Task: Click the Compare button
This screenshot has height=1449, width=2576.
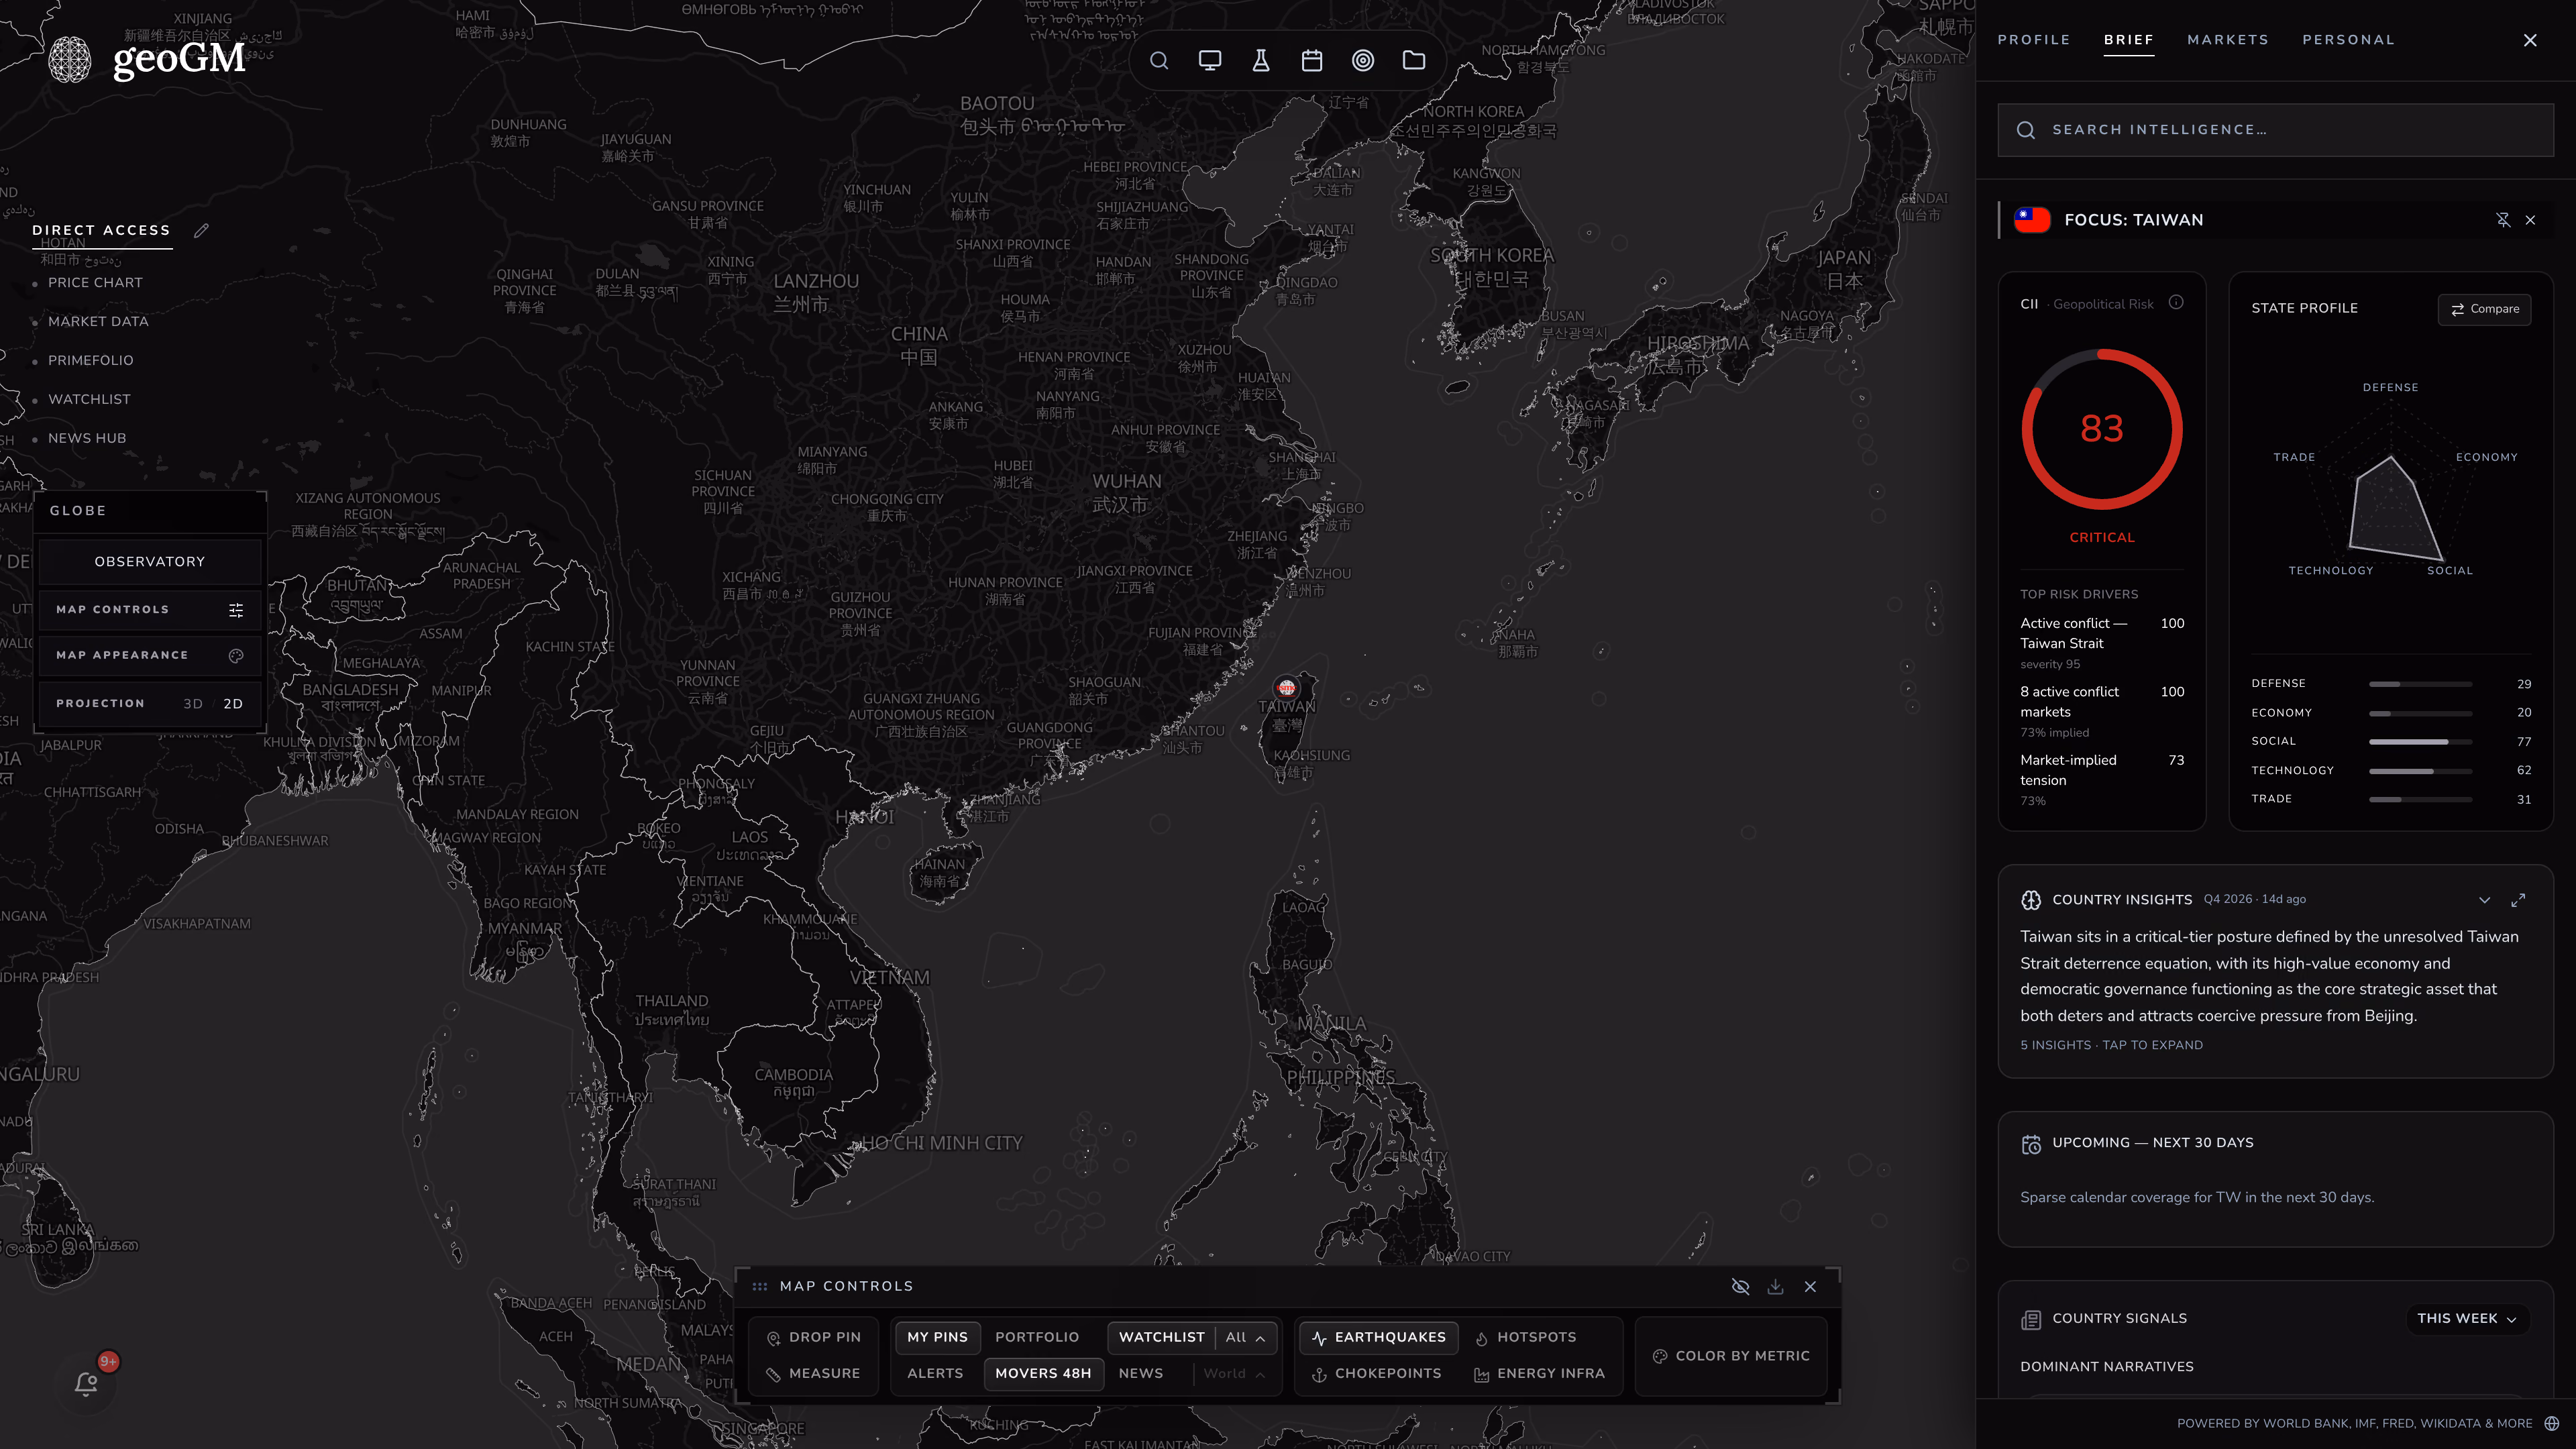Action: point(2485,309)
